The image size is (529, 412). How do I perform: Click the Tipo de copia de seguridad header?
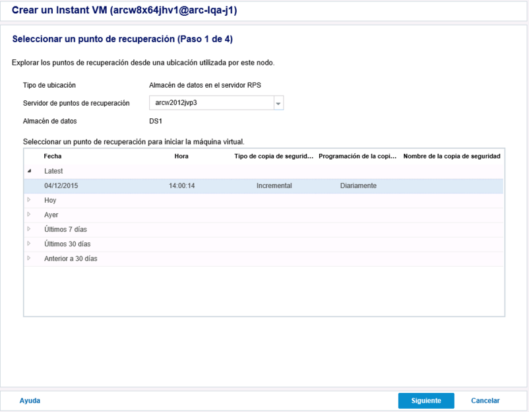pos(274,156)
